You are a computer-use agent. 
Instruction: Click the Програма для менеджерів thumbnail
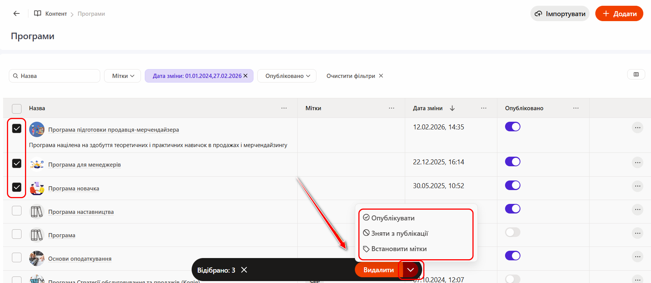coord(37,165)
